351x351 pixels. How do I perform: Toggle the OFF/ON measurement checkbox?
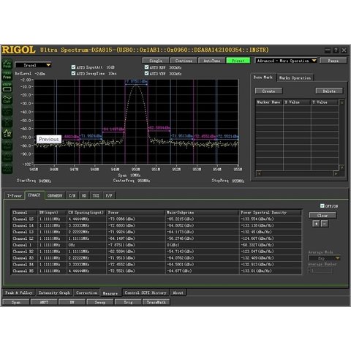point(322,206)
